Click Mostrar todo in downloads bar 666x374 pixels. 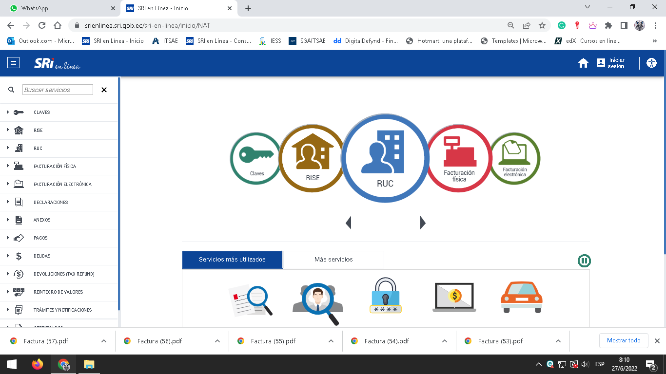(623, 340)
